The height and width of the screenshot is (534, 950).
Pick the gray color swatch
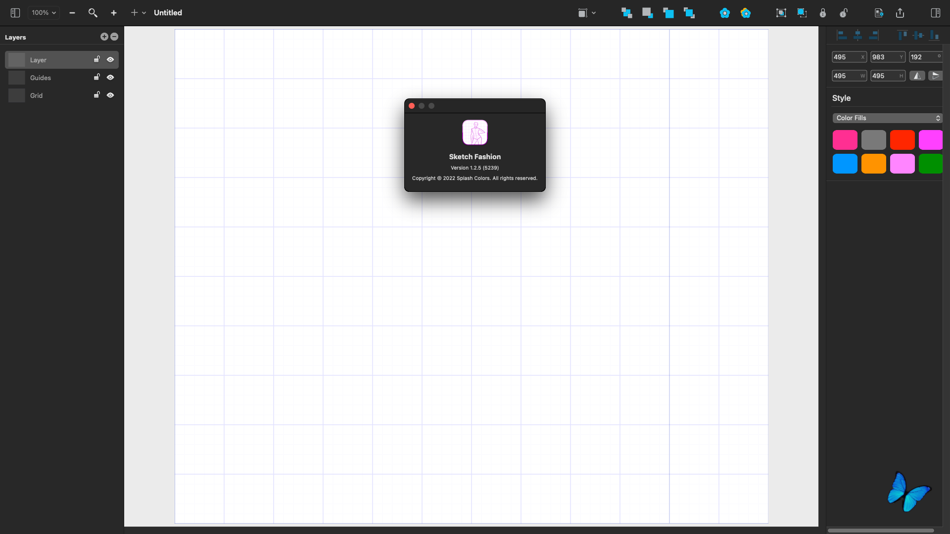coord(874,140)
